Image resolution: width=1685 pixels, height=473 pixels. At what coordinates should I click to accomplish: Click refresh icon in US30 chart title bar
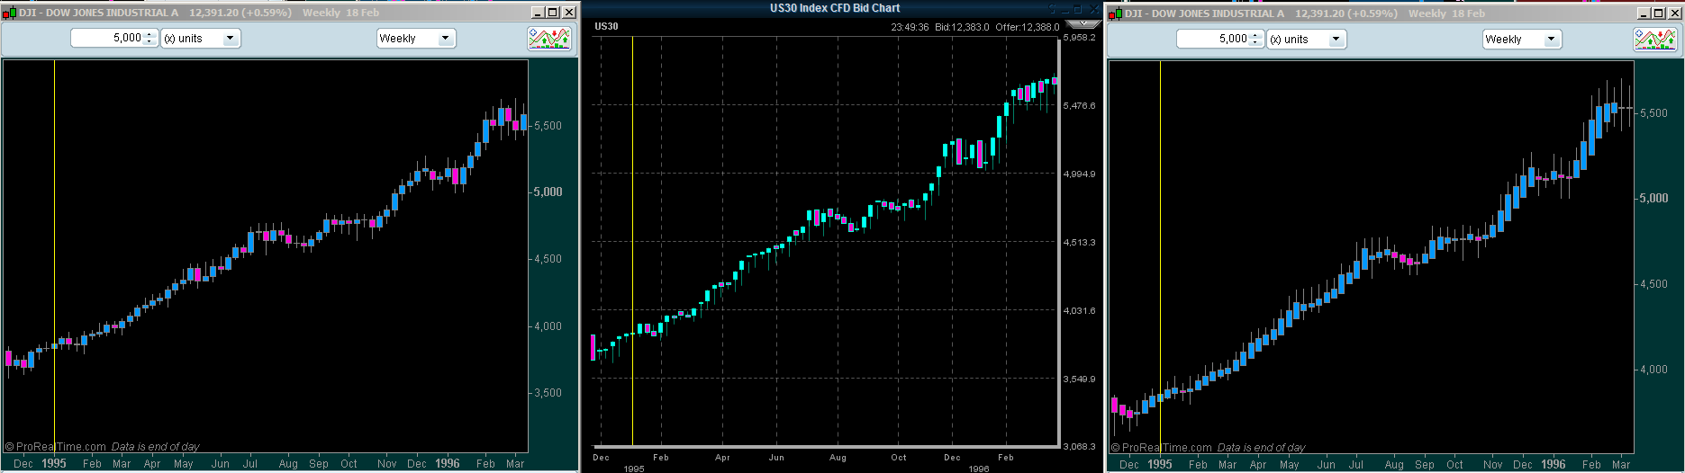(x=1052, y=9)
